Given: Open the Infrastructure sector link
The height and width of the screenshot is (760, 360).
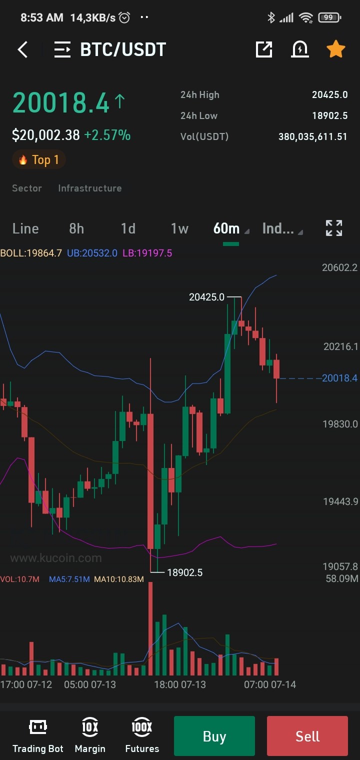Looking at the screenshot, I should click(x=90, y=188).
